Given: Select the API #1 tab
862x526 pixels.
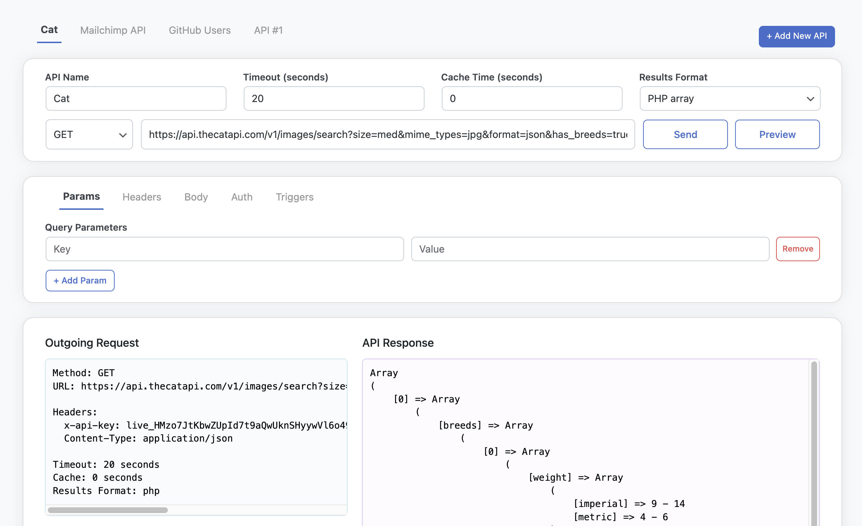Looking at the screenshot, I should (268, 30).
